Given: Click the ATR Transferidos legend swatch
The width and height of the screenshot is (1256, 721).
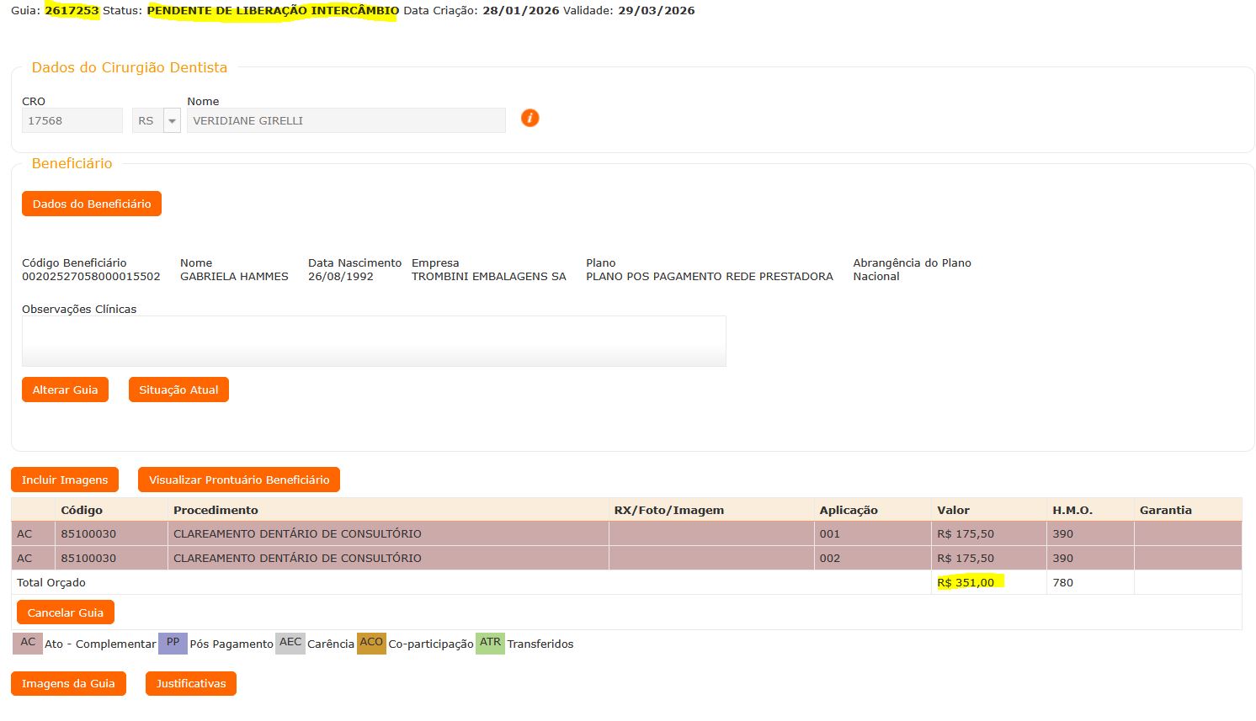Looking at the screenshot, I should click(x=490, y=644).
